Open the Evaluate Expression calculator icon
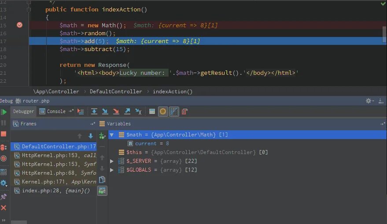The image size is (387, 224). coord(152,111)
